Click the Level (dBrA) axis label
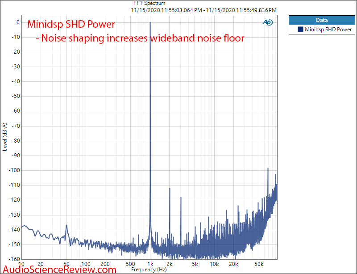The height and width of the screenshot is (274, 357). [5, 137]
